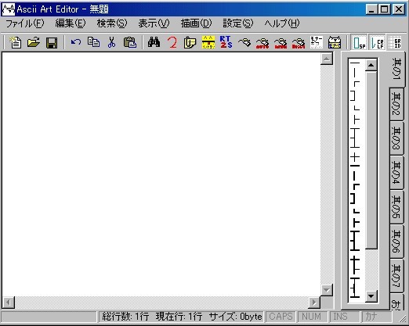Click the cat face toolbar icon
The width and height of the screenshot is (409, 326).
335,42
